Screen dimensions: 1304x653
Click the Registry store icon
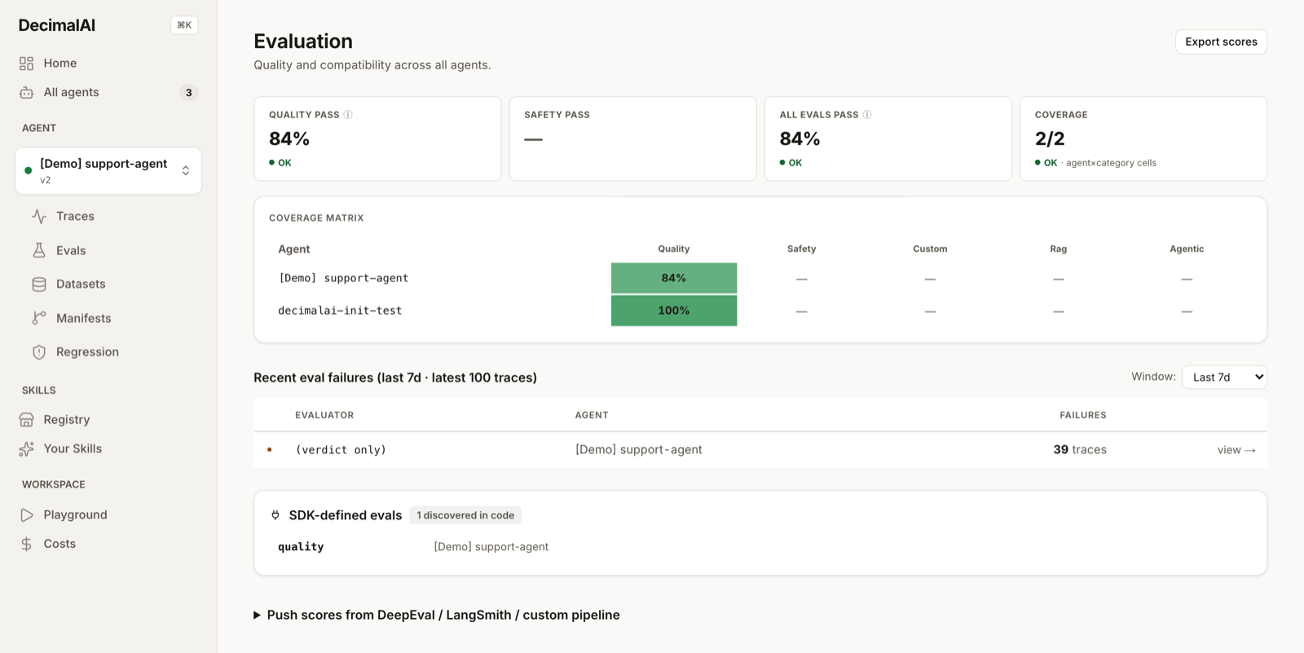[x=26, y=420]
